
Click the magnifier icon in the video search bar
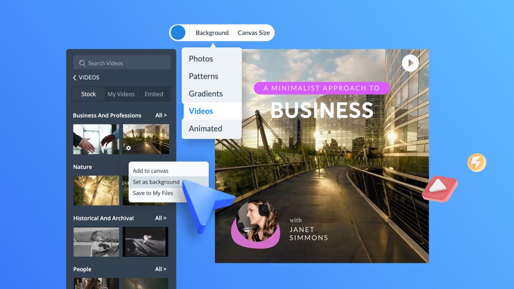[x=81, y=63]
